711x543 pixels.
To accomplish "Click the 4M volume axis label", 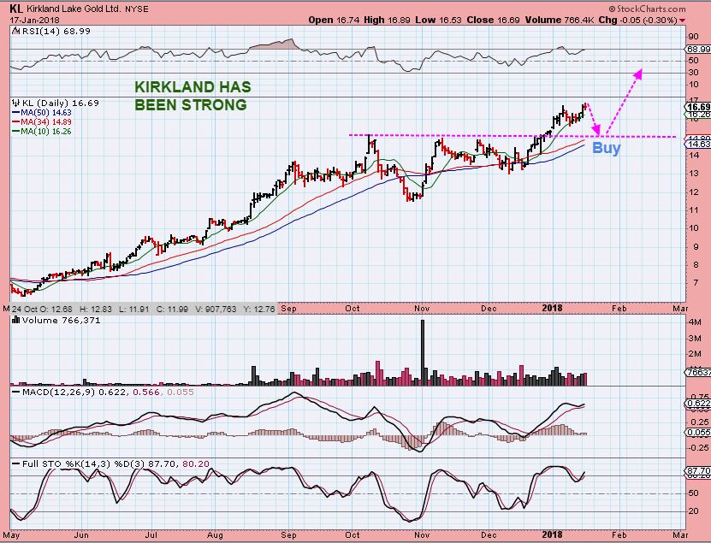I will pyautogui.click(x=695, y=322).
